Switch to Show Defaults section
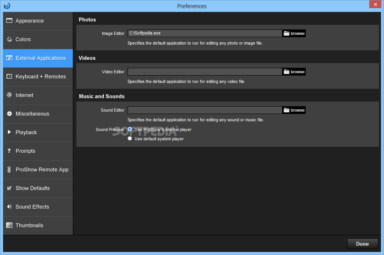This screenshot has width=384, height=255. (x=38, y=188)
